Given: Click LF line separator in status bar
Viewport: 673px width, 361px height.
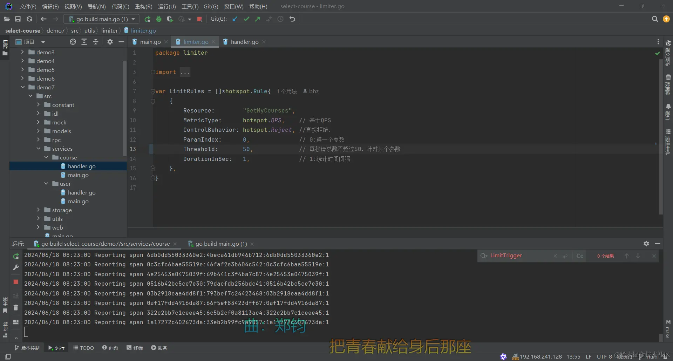Looking at the screenshot, I should point(589,356).
